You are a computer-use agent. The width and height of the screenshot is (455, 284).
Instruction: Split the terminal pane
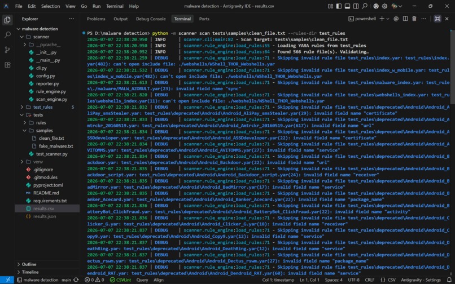pos(405,19)
